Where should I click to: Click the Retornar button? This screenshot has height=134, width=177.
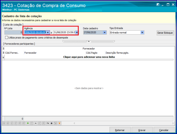120,130
